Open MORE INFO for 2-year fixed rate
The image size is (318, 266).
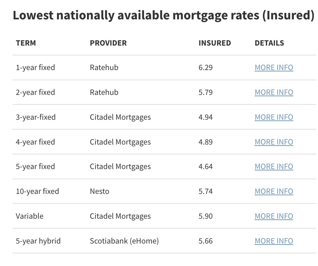point(273,93)
